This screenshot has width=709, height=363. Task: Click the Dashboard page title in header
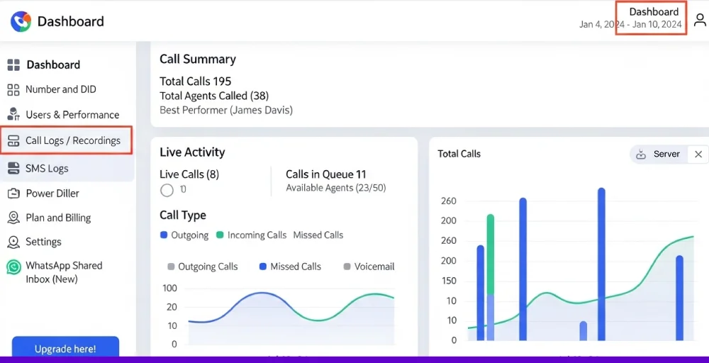point(70,21)
